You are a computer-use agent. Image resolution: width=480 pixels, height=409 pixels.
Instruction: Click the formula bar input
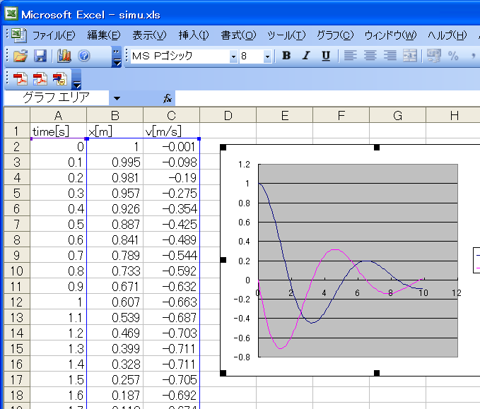[327, 98]
